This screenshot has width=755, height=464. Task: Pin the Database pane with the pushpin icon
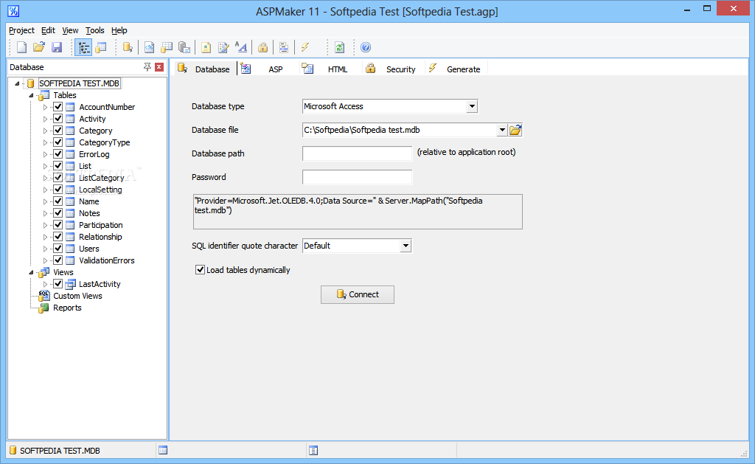[x=147, y=67]
